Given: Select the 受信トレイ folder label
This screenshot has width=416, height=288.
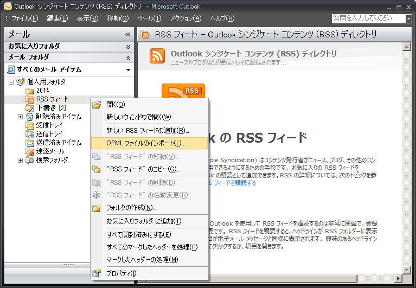Looking at the screenshot, I should click(49, 125).
